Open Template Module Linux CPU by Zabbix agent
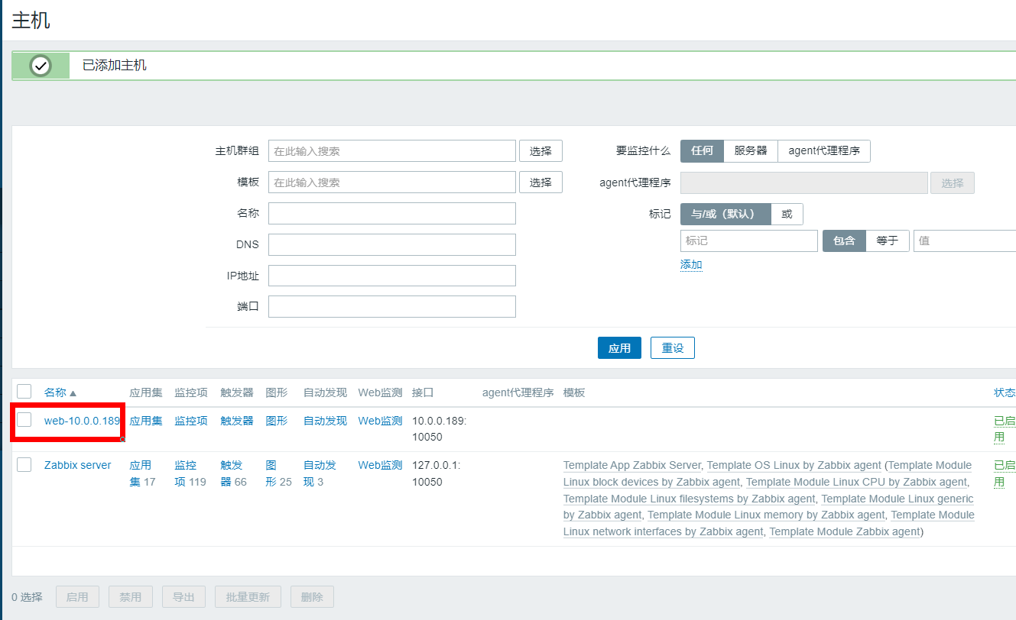 (856, 482)
